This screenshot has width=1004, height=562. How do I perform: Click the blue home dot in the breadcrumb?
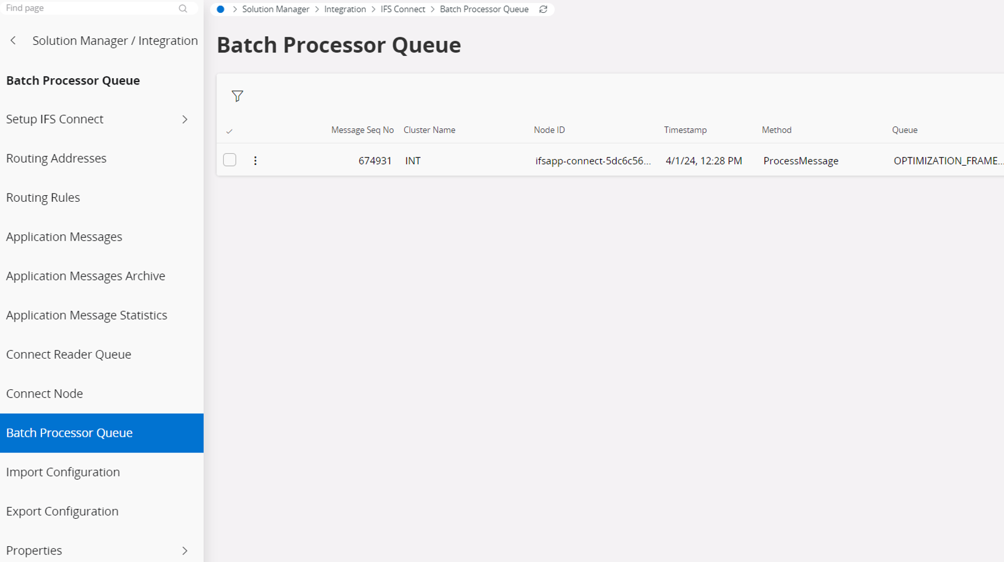click(221, 9)
